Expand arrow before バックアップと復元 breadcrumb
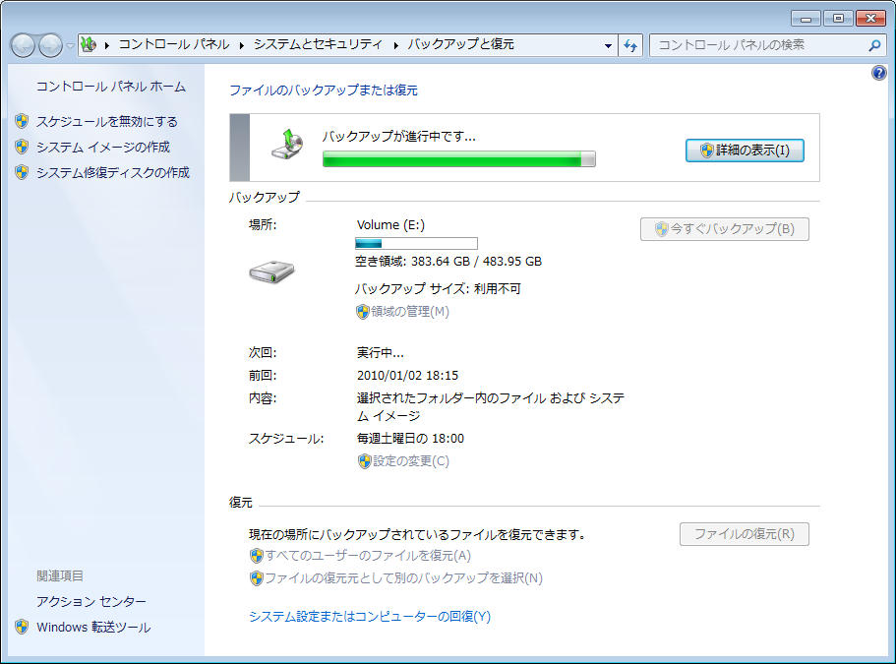Image resolution: width=896 pixels, height=664 pixels. (395, 45)
